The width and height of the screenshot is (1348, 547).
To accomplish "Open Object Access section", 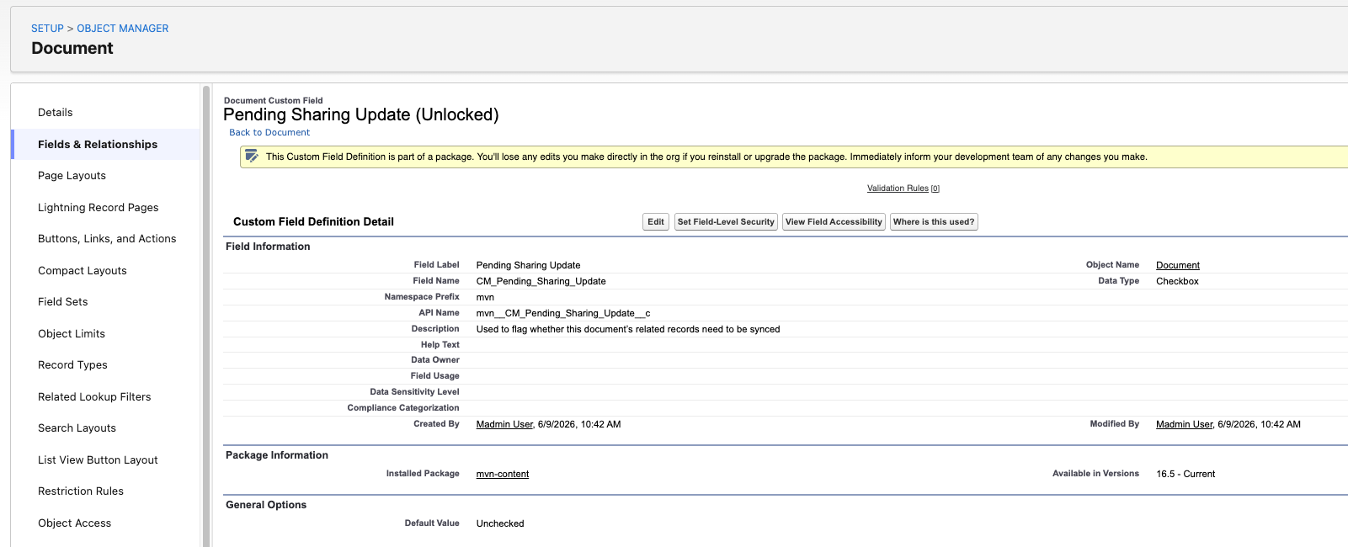I will pyautogui.click(x=75, y=523).
